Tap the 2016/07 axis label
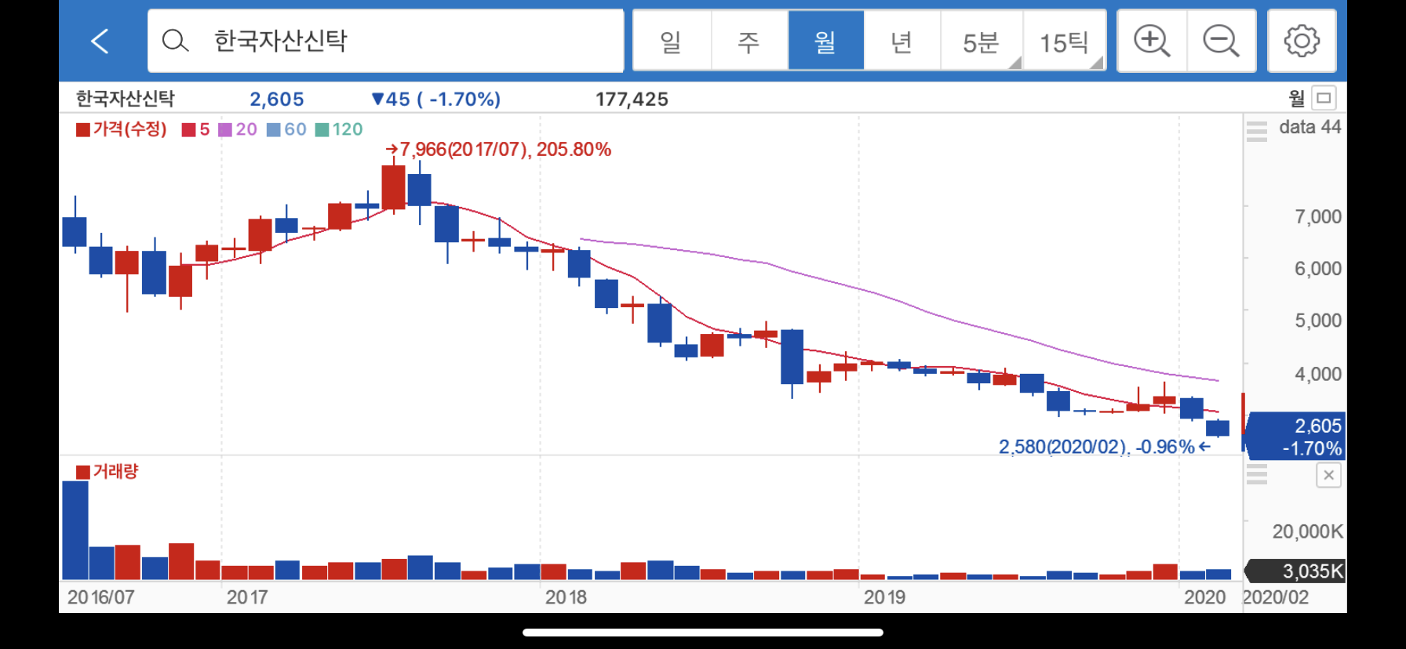Screen dimensions: 1406x649 pos(100,597)
